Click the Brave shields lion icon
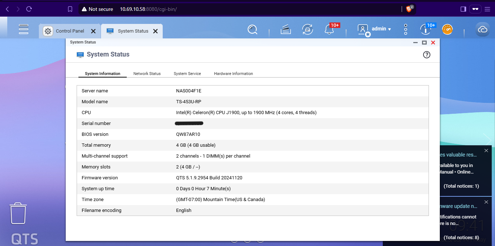 [x=409, y=9]
